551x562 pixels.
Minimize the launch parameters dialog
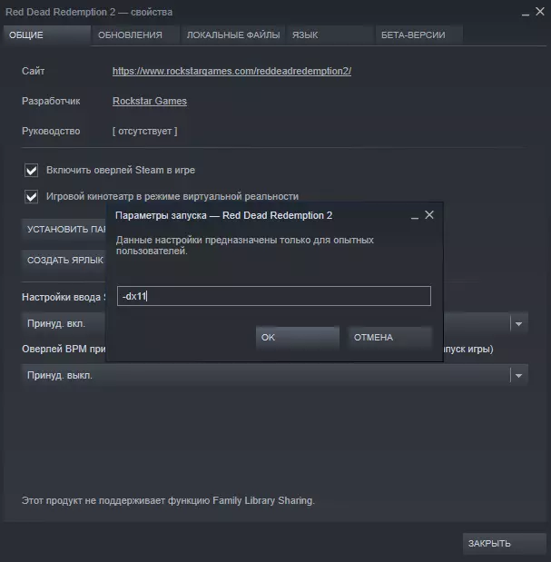(x=415, y=216)
